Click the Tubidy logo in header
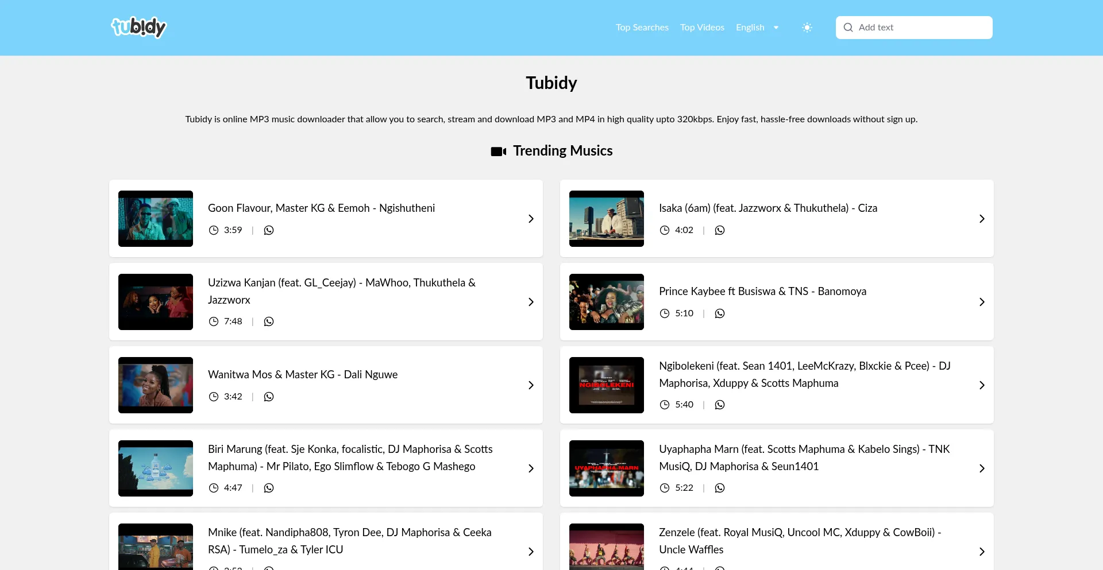 click(x=138, y=27)
